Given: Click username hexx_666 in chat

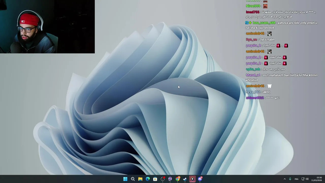Looking at the screenshot, I should pos(253,92).
